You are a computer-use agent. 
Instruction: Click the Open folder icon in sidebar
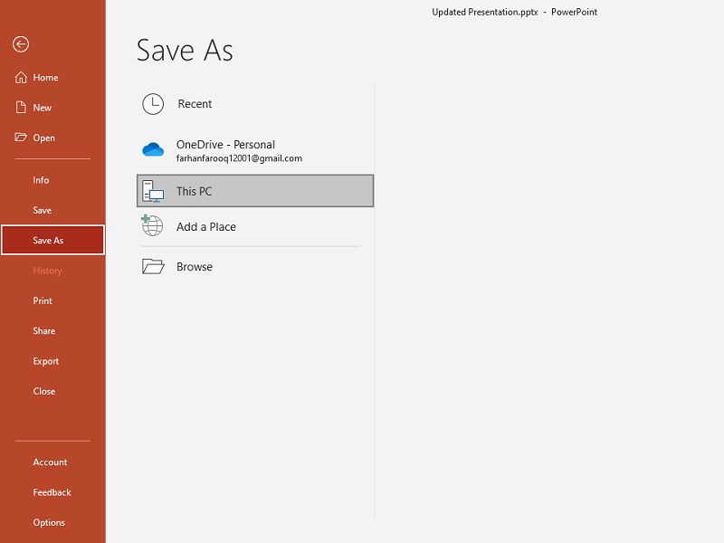pos(21,138)
